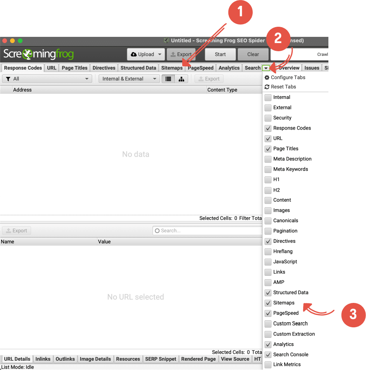Click the Start button
This screenshot has width=366, height=370.
pos(220,54)
